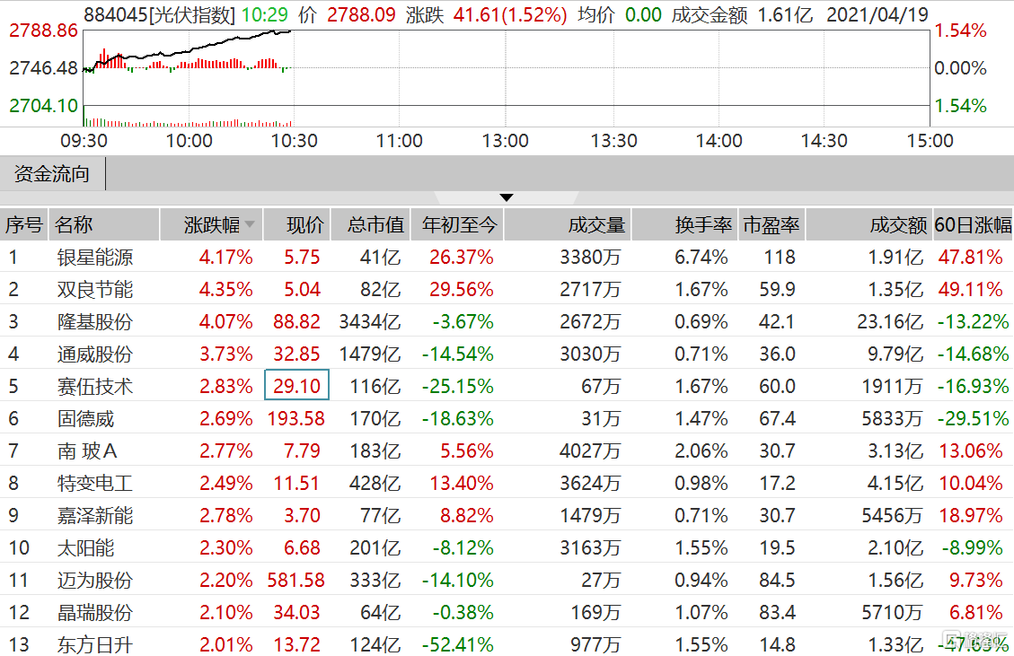Click turnover amount 5833万

893,419
